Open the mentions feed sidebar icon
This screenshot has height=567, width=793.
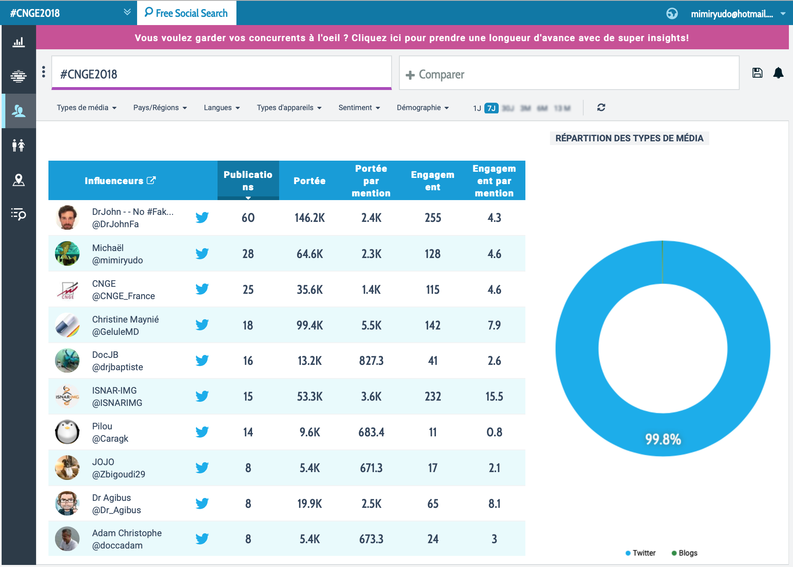point(18,76)
